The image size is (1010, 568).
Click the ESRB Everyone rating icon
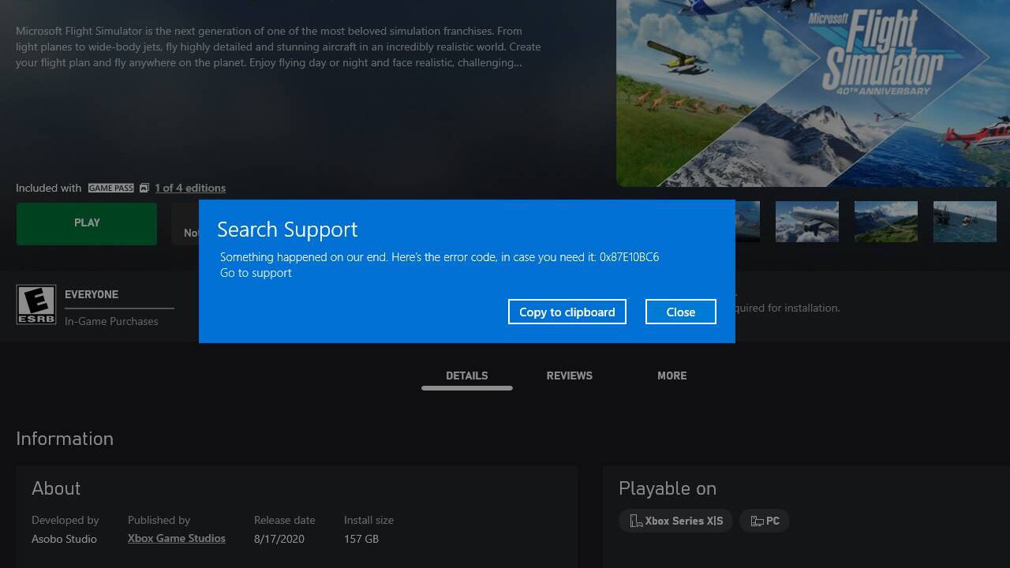(x=36, y=305)
